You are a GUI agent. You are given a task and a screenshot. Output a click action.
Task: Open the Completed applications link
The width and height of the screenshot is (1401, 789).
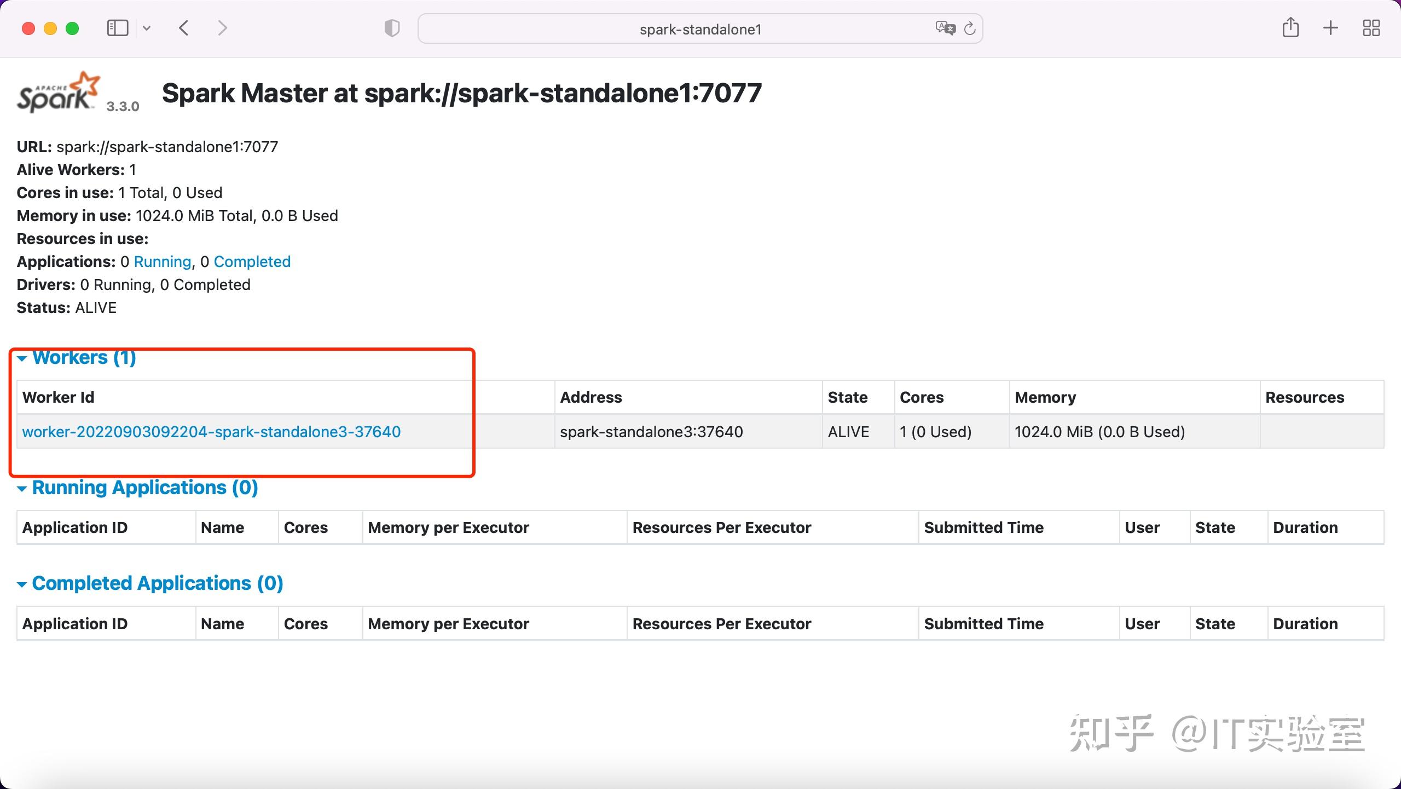tap(252, 262)
